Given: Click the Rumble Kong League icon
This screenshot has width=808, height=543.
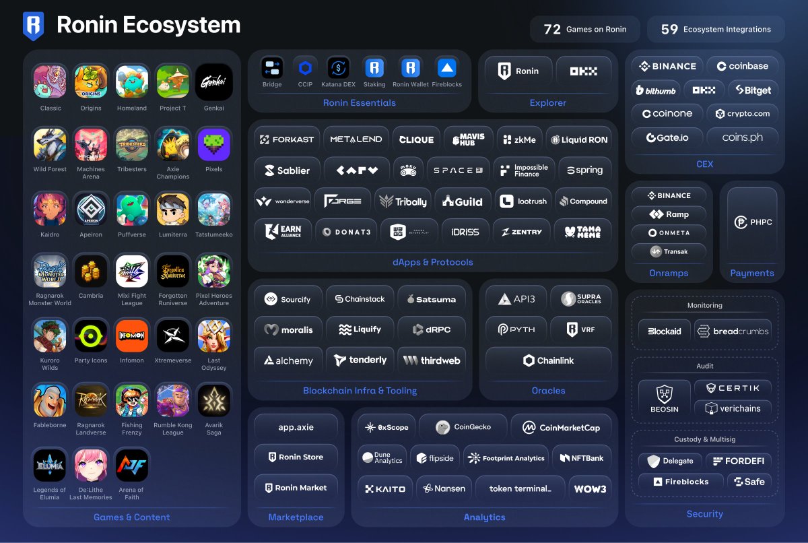Looking at the screenshot, I should 173,400.
